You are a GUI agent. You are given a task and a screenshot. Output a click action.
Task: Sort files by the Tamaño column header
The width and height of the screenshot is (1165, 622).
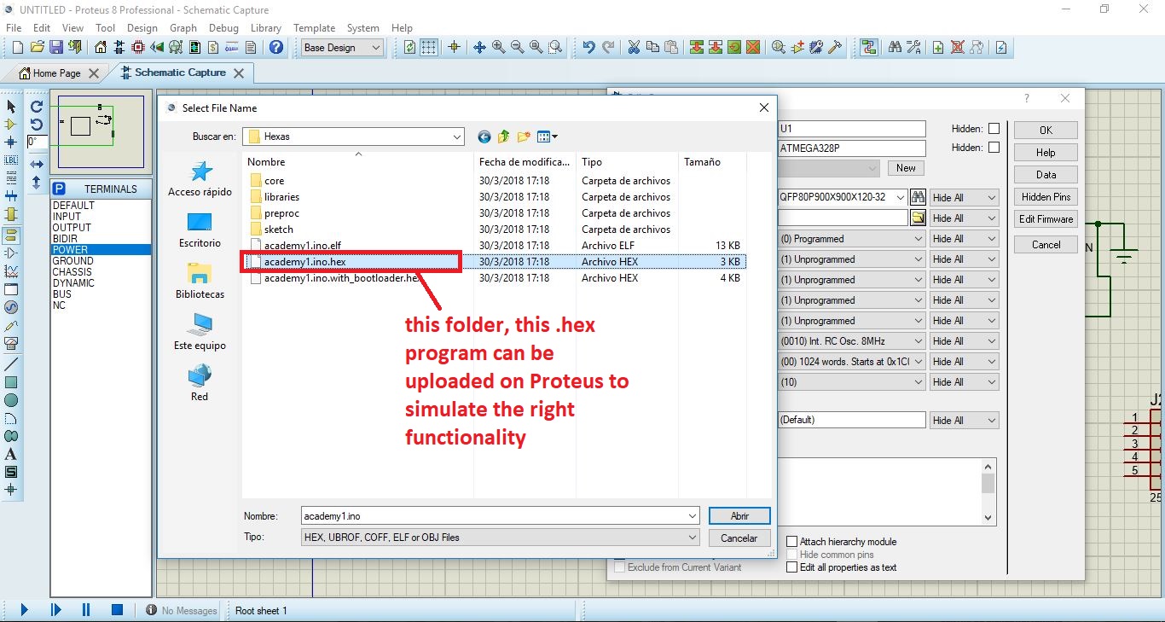coord(702,162)
